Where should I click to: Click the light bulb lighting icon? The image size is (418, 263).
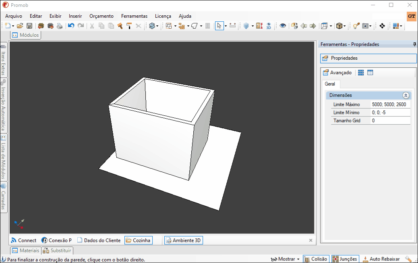click(x=356, y=26)
